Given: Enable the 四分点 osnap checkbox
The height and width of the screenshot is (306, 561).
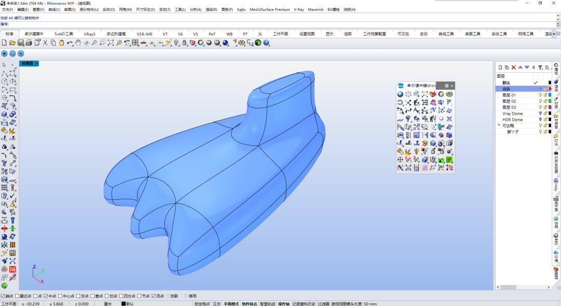Looking at the screenshot, I should tap(121, 296).
